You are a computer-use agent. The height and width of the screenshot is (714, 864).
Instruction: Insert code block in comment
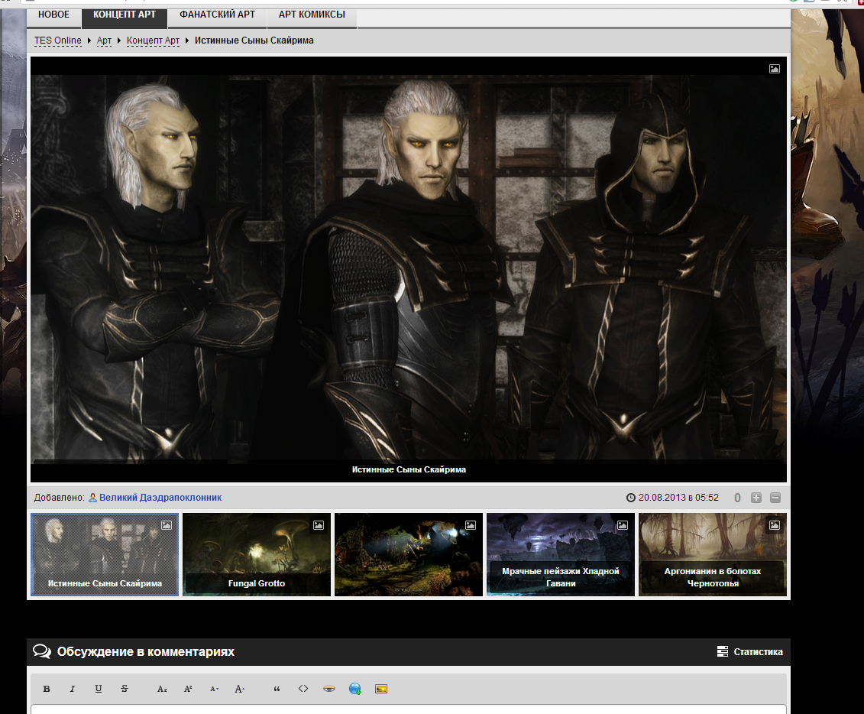[303, 689]
